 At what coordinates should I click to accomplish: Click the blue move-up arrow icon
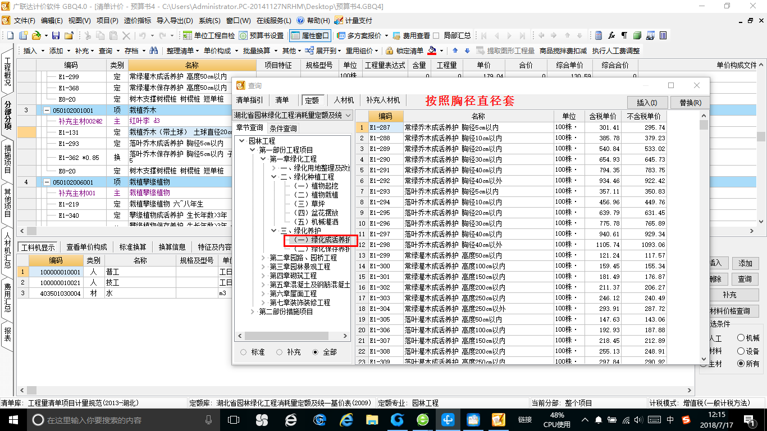[x=455, y=51]
